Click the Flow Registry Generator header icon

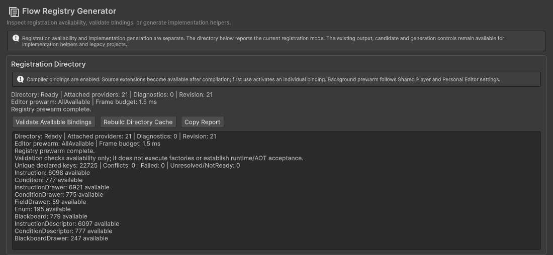(x=14, y=12)
